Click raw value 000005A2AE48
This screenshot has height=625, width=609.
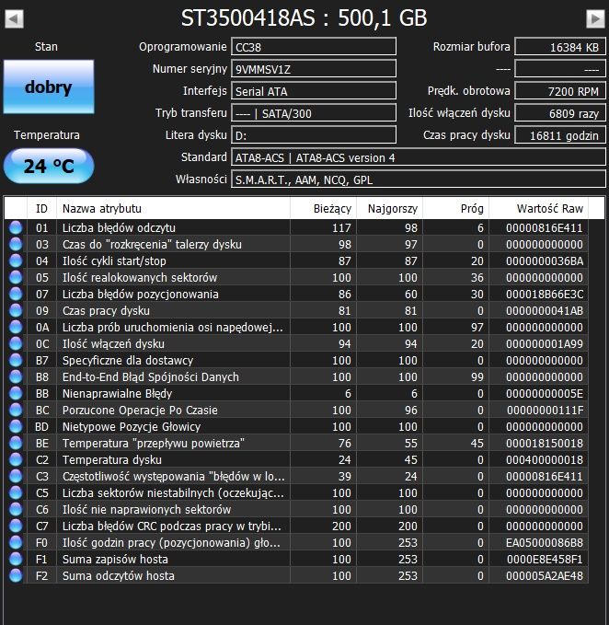[x=545, y=575]
